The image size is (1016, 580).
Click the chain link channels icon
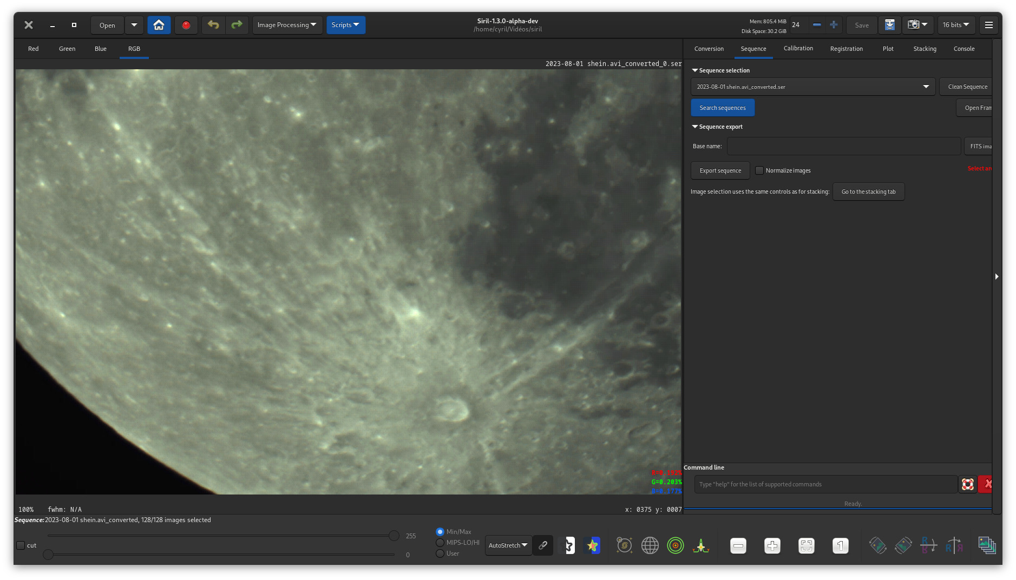pyautogui.click(x=542, y=545)
